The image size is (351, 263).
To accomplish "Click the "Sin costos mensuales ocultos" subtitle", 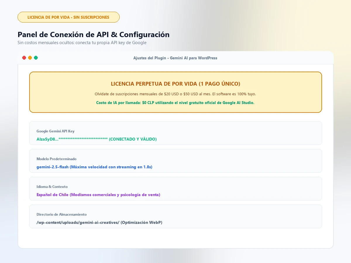I will click(x=82, y=43).
